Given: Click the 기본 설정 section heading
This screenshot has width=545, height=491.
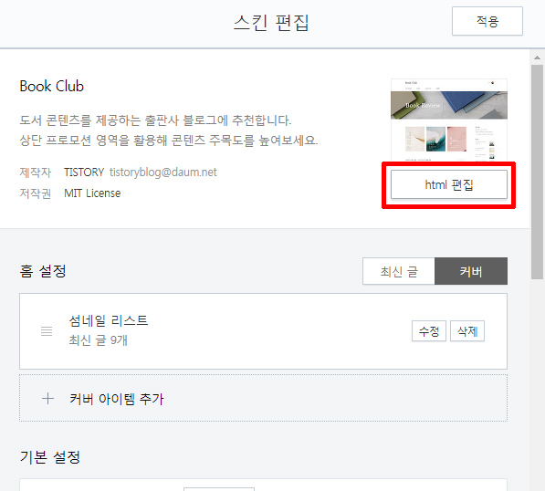Looking at the screenshot, I should [x=50, y=457].
